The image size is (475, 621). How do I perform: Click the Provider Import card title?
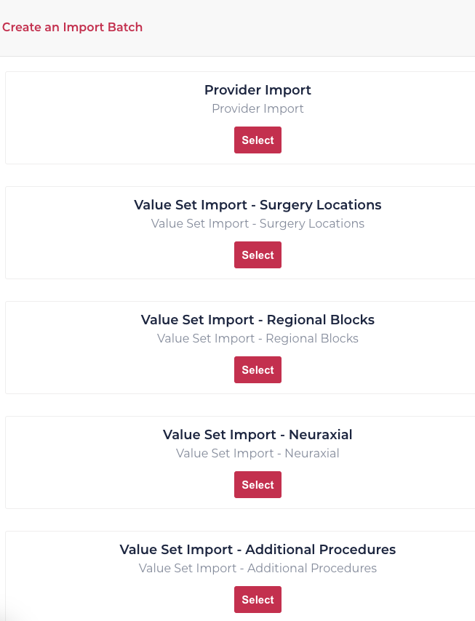[258, 89]
